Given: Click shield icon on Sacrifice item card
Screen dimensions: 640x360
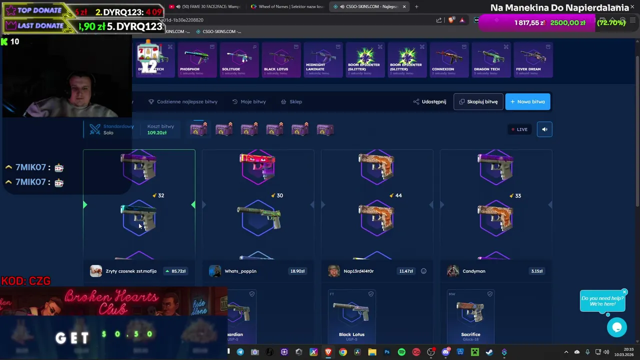Looking at the screenshot, I should click(490, 294).
